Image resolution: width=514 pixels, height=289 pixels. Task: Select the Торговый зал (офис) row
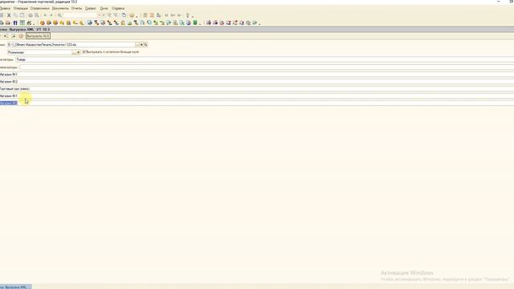(x=257, y=89)
